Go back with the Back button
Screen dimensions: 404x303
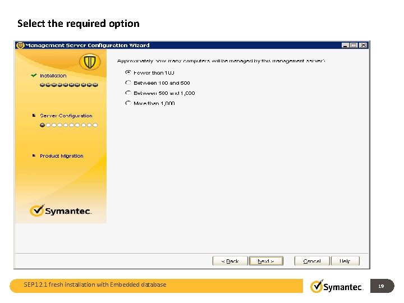(x=230, y=261)
